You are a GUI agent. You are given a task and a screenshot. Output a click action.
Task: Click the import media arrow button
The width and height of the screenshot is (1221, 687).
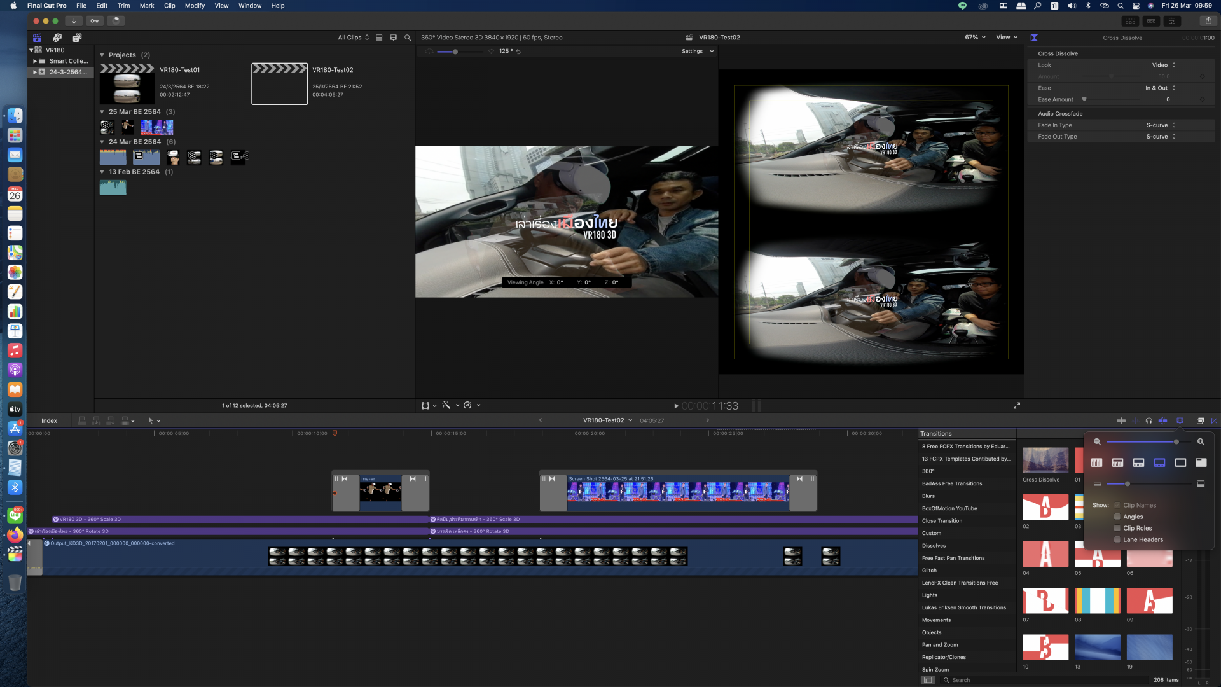pyautogui.click(x=74, y=20)
